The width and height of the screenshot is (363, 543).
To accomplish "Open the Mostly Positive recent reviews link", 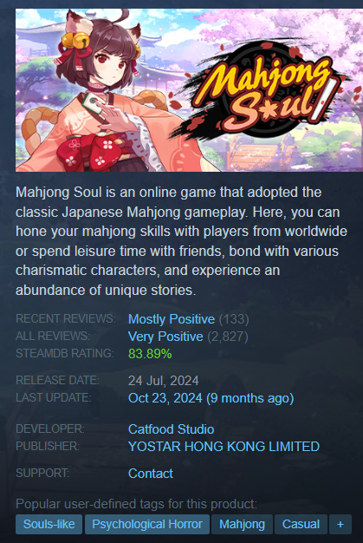I will pos(172,319).
